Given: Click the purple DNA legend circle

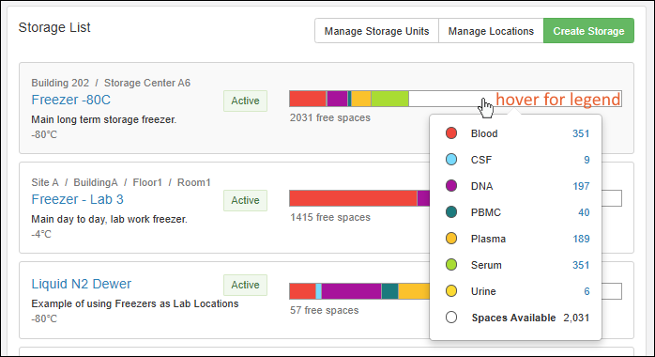Looking at the screenshot, I should (x=451, y=186).
